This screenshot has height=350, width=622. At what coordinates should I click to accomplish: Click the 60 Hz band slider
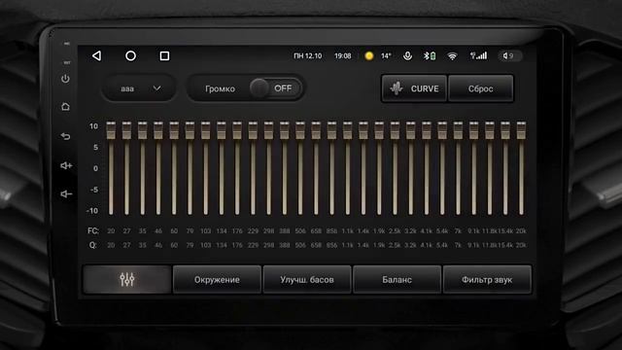click(174, 168)
